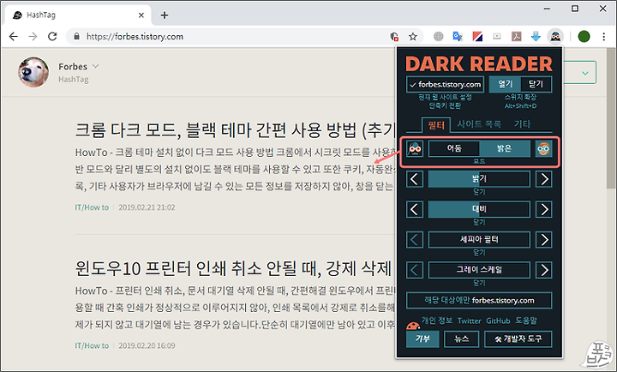The height and width of the screenshot is (372, 617).
Task: Expand the green dropdown at page top right
Action: pos(585,73)
